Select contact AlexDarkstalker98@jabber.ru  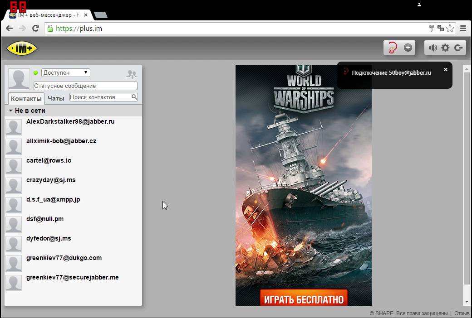73,126
